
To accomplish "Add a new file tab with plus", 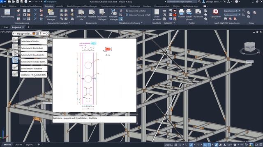I will [28, 27].
